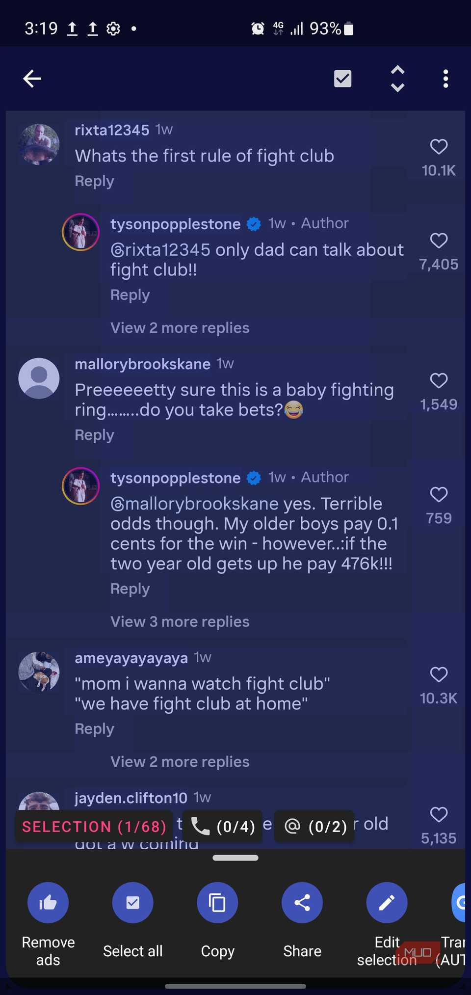The height and width of the screenshot is (995, 471).
Task: Tap the Remove ads thumbs-up icon
Action: 48,902
